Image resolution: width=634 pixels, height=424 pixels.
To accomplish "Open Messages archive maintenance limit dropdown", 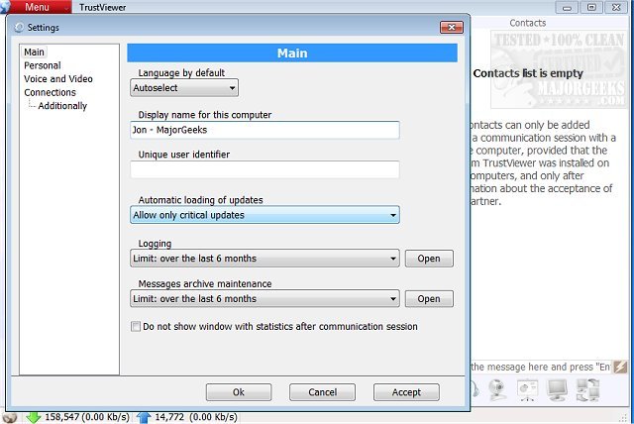I will point(264,299).
